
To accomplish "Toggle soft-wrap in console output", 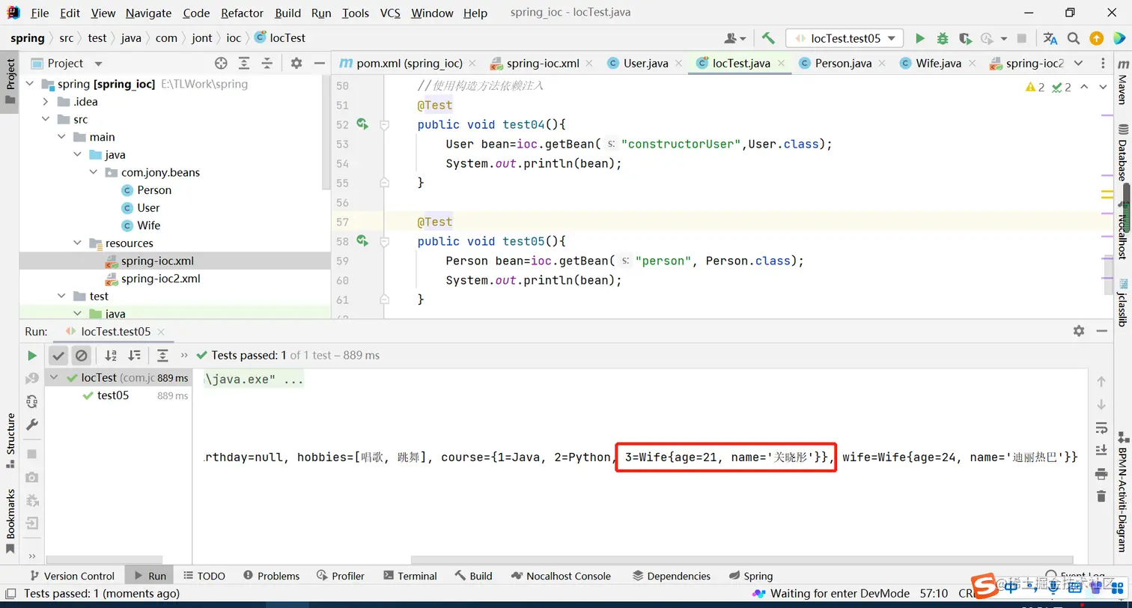I will pyautogui.click(x=1101, y=428).
